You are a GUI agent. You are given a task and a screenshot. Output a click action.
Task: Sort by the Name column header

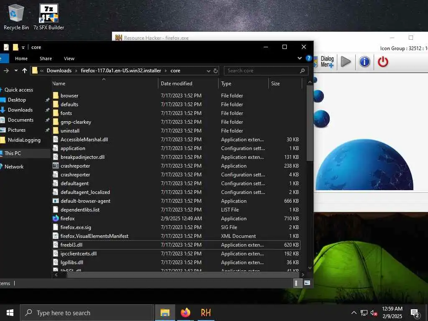click(x=104, y=84)
